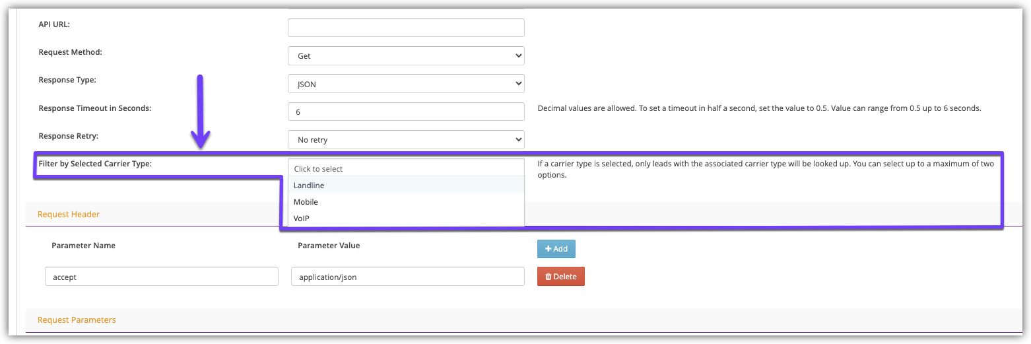The width and height of the screenshot is (1031, 344).
Task: Click the plus icon on Add button
Action: tap(548, 249)
